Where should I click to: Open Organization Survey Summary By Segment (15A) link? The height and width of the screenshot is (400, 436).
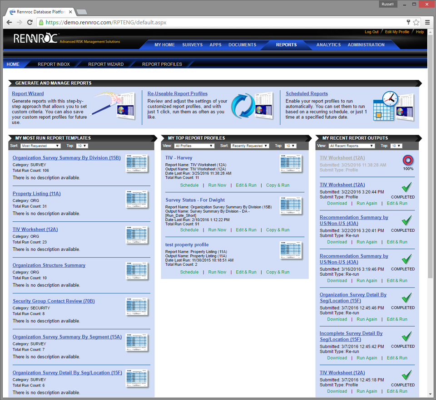[67, 337]
